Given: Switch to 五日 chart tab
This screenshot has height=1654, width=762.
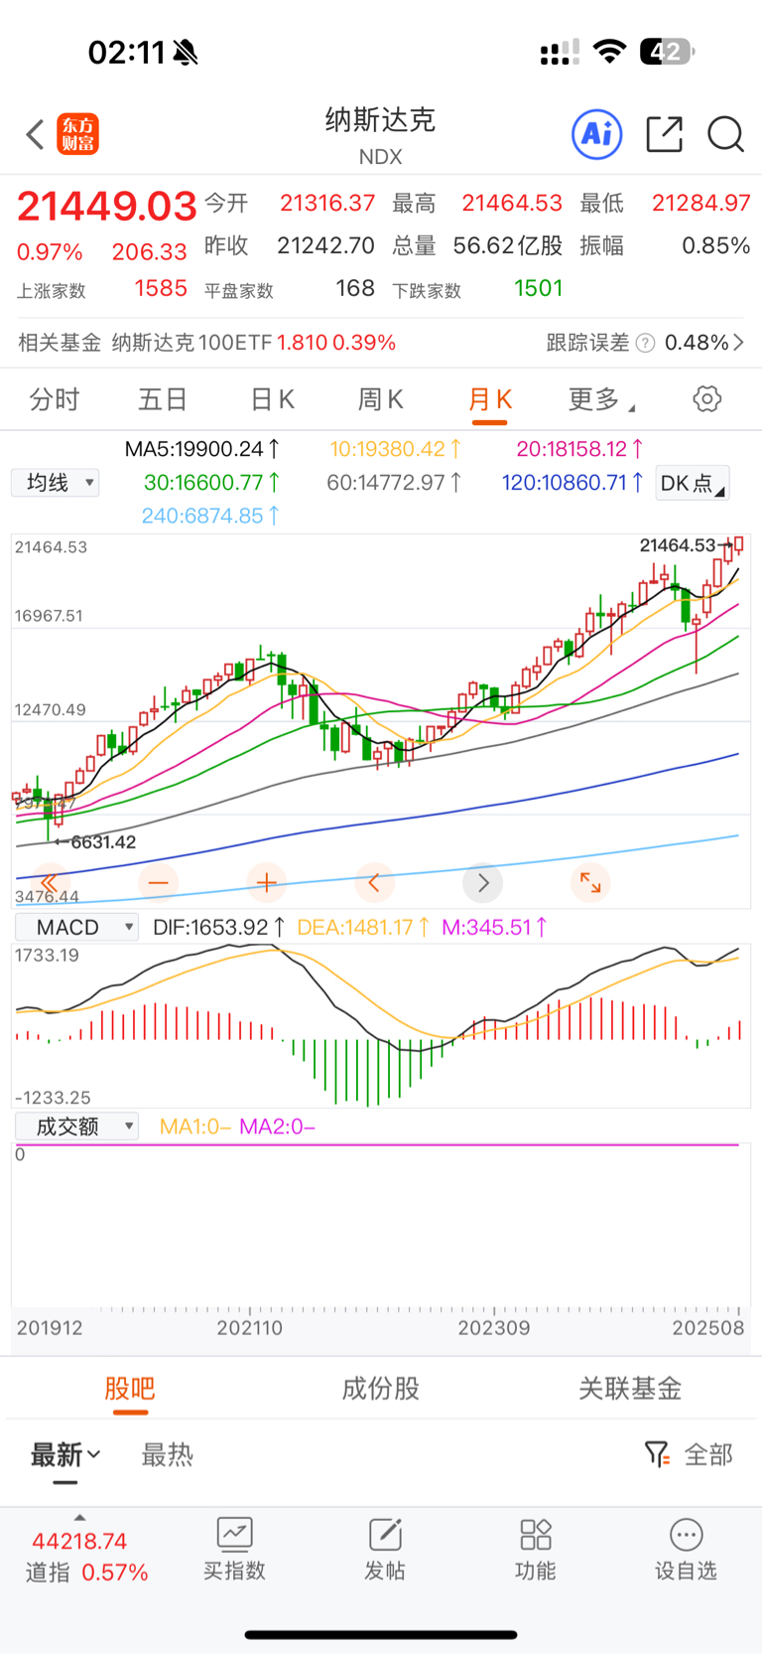Looking at the screenshot, I should point(163,399).
